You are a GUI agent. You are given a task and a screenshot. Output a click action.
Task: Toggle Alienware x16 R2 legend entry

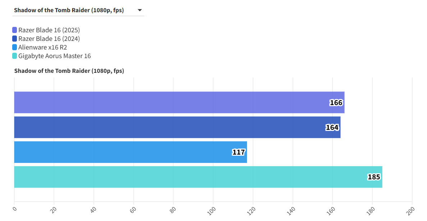42,47
